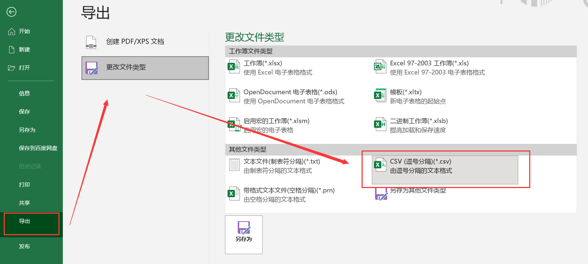The width and height of the screenshot is (588, 264).
Task: Click 历史记录 in the sidebar
Action: tap(31, 167)
